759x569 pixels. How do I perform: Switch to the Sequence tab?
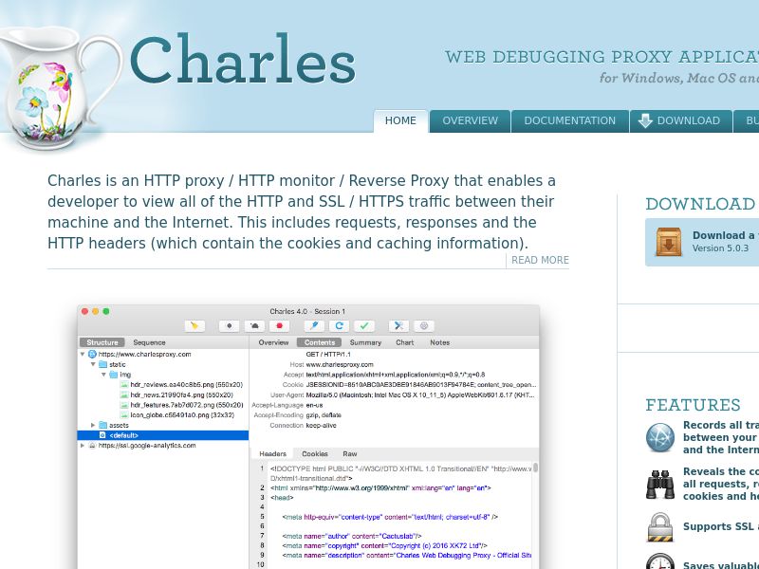[149, 342]
